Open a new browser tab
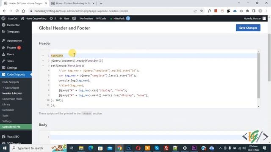The width and height of the screenshot is (271, 152). [101, 3]
